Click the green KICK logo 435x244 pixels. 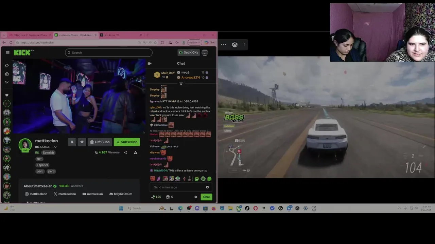coord(22,53)
